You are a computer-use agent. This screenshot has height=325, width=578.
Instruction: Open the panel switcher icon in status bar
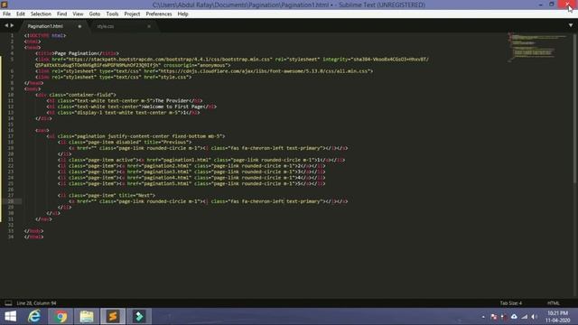[x=8, y=303]
